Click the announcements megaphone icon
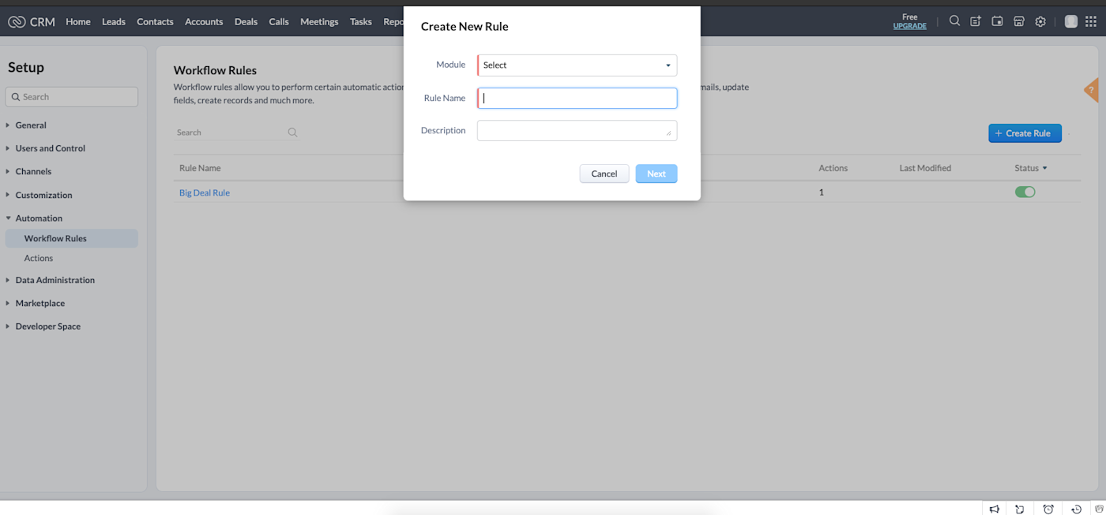1106x515 pixels. coord(995,509)
